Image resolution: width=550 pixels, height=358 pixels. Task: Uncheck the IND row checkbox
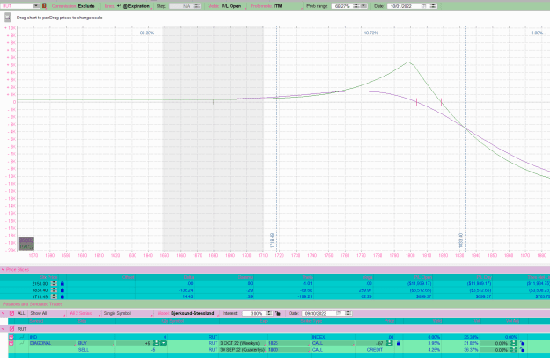(11, 337)
